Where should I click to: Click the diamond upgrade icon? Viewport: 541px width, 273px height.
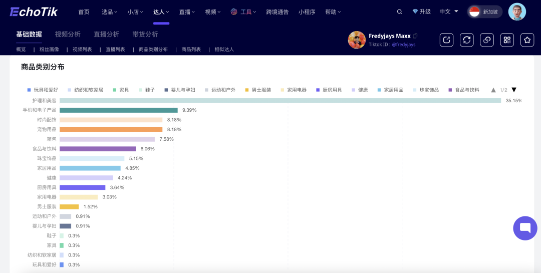415,12
